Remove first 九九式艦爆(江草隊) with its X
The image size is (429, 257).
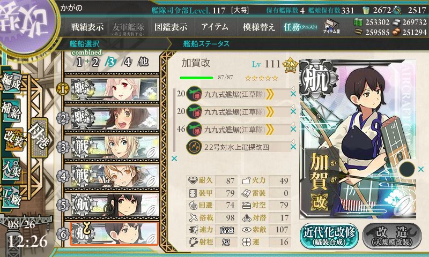tap(293, 94)
